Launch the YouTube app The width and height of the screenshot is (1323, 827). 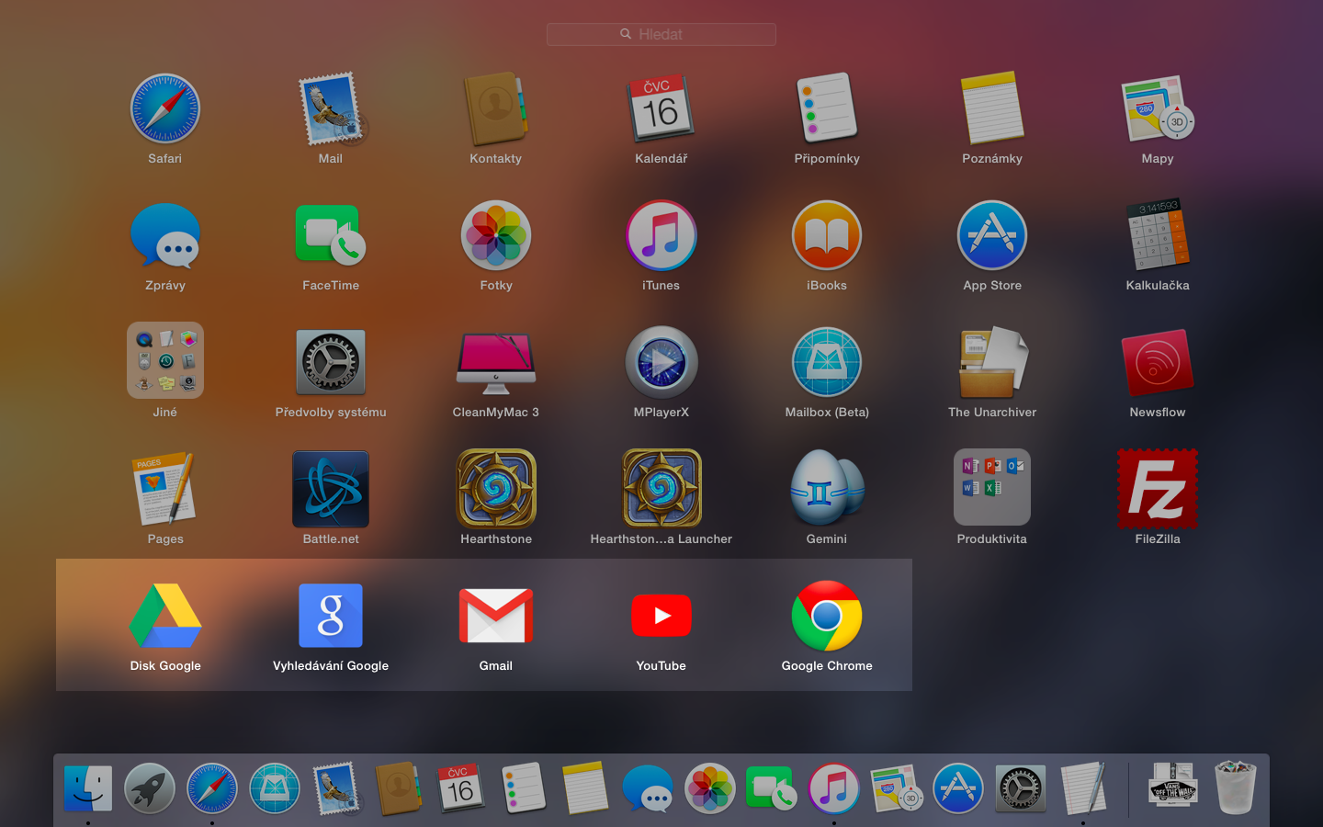click(661, 616)
